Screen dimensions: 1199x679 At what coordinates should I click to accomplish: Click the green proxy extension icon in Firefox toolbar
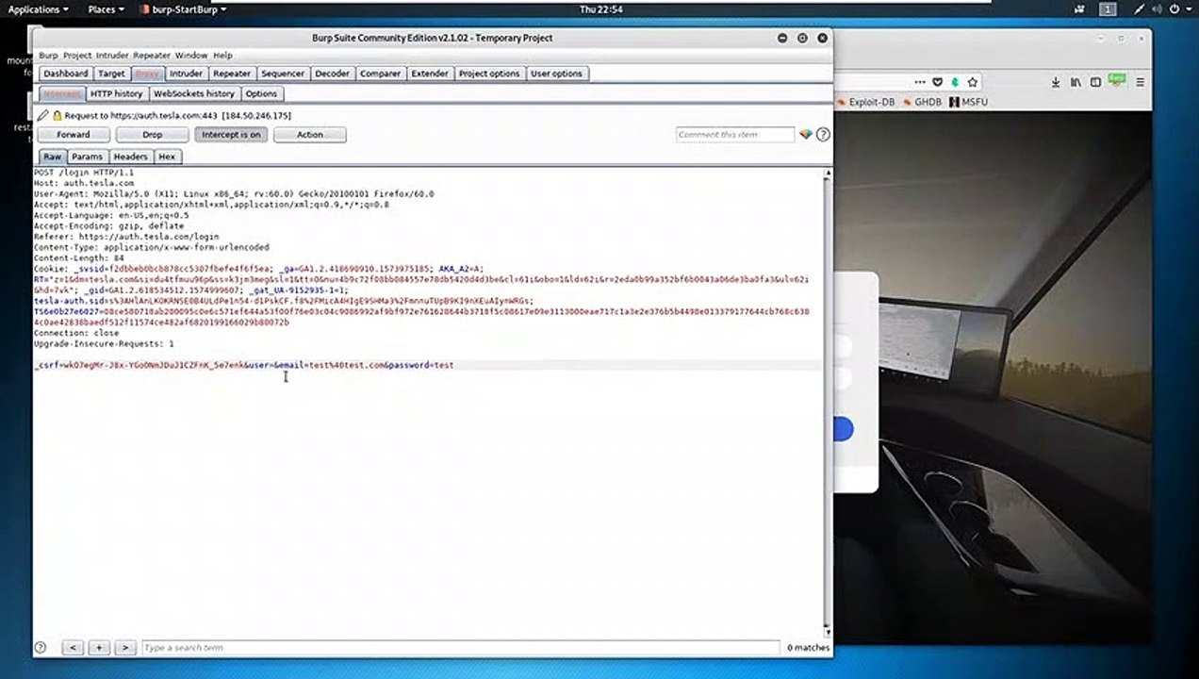coord(1116,81)
